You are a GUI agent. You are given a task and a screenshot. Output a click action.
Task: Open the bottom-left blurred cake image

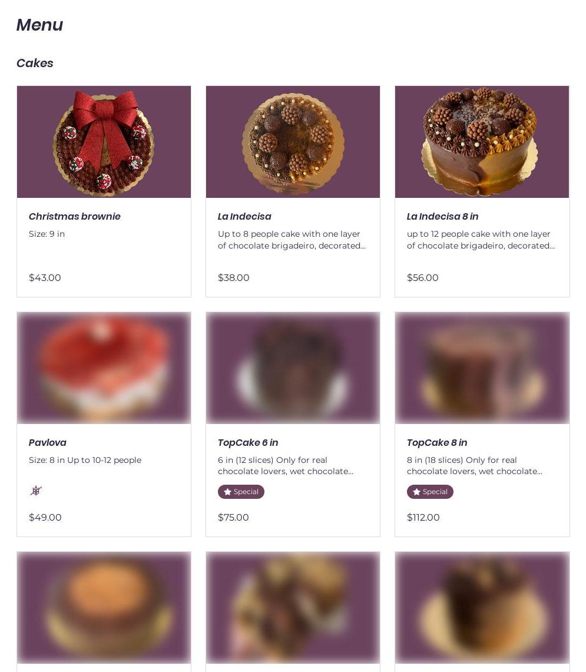tap(104, 607)
